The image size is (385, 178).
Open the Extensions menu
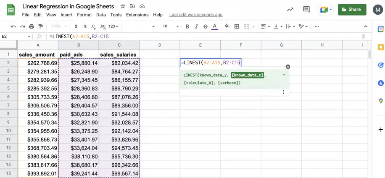tap(137, 15)
